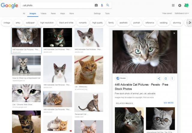192x133 pixels.
Task: Expand the SafeSearch on dropdown
Action: point(182,13)
